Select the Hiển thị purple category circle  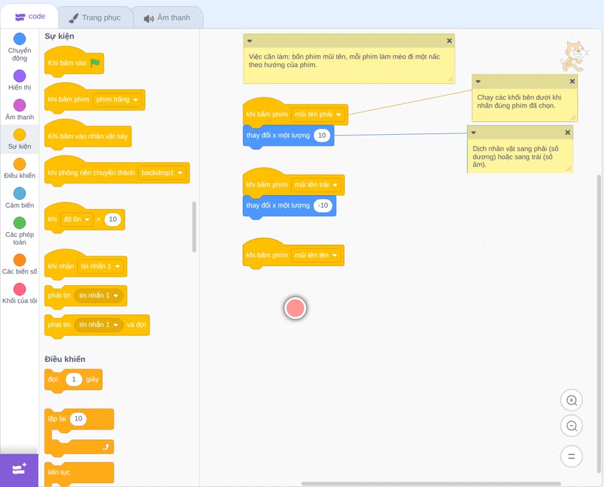click(20, 76)
